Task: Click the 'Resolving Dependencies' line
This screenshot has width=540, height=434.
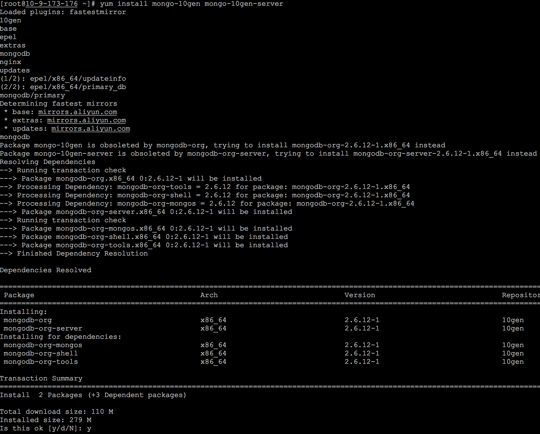Action: pos(48,162)
